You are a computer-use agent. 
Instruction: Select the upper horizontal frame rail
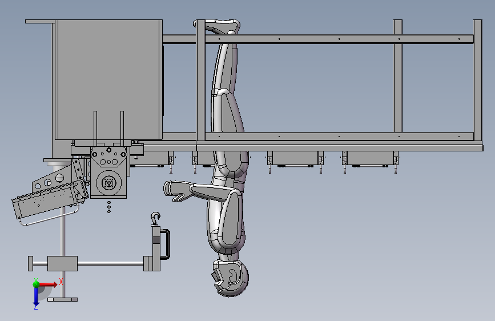(x=317, y=39)
